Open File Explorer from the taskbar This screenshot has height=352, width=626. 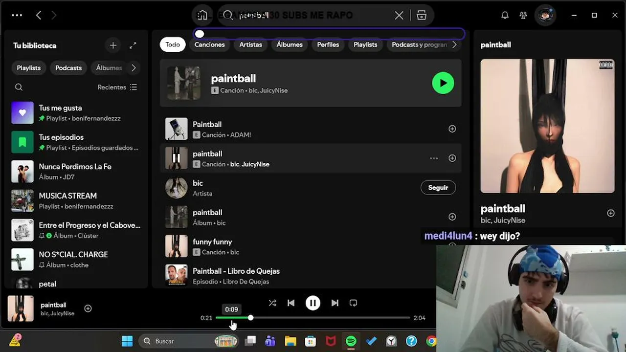(x=291, y=341)
